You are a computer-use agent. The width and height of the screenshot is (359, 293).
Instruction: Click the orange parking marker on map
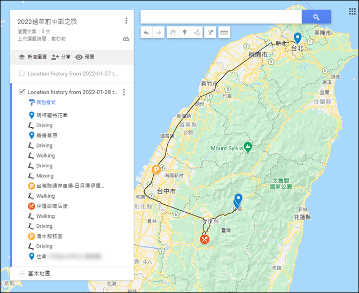coord(156,169)
